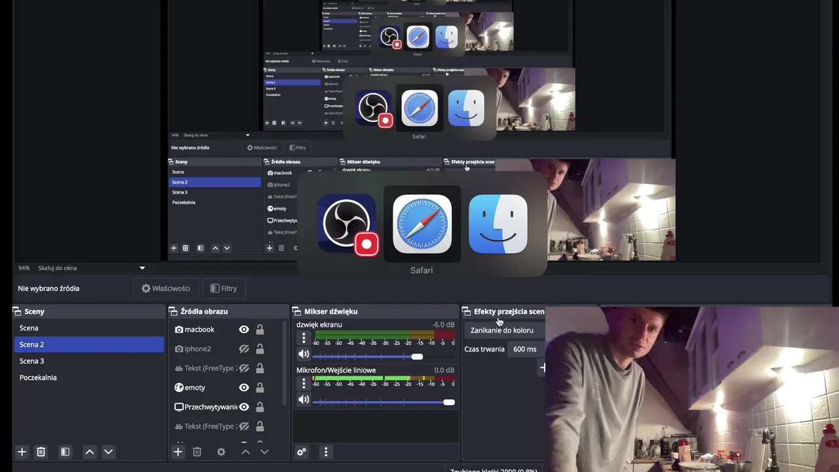Select scene named Scena
The width and height of the screenshot is (839, 472).
(89, 328)
